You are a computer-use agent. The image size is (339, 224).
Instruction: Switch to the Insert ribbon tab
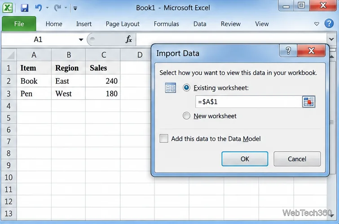click(84, 24)
